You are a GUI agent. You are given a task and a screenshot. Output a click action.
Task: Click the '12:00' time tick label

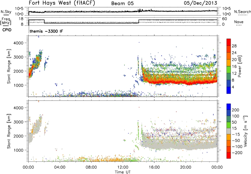tap(123, 167)
